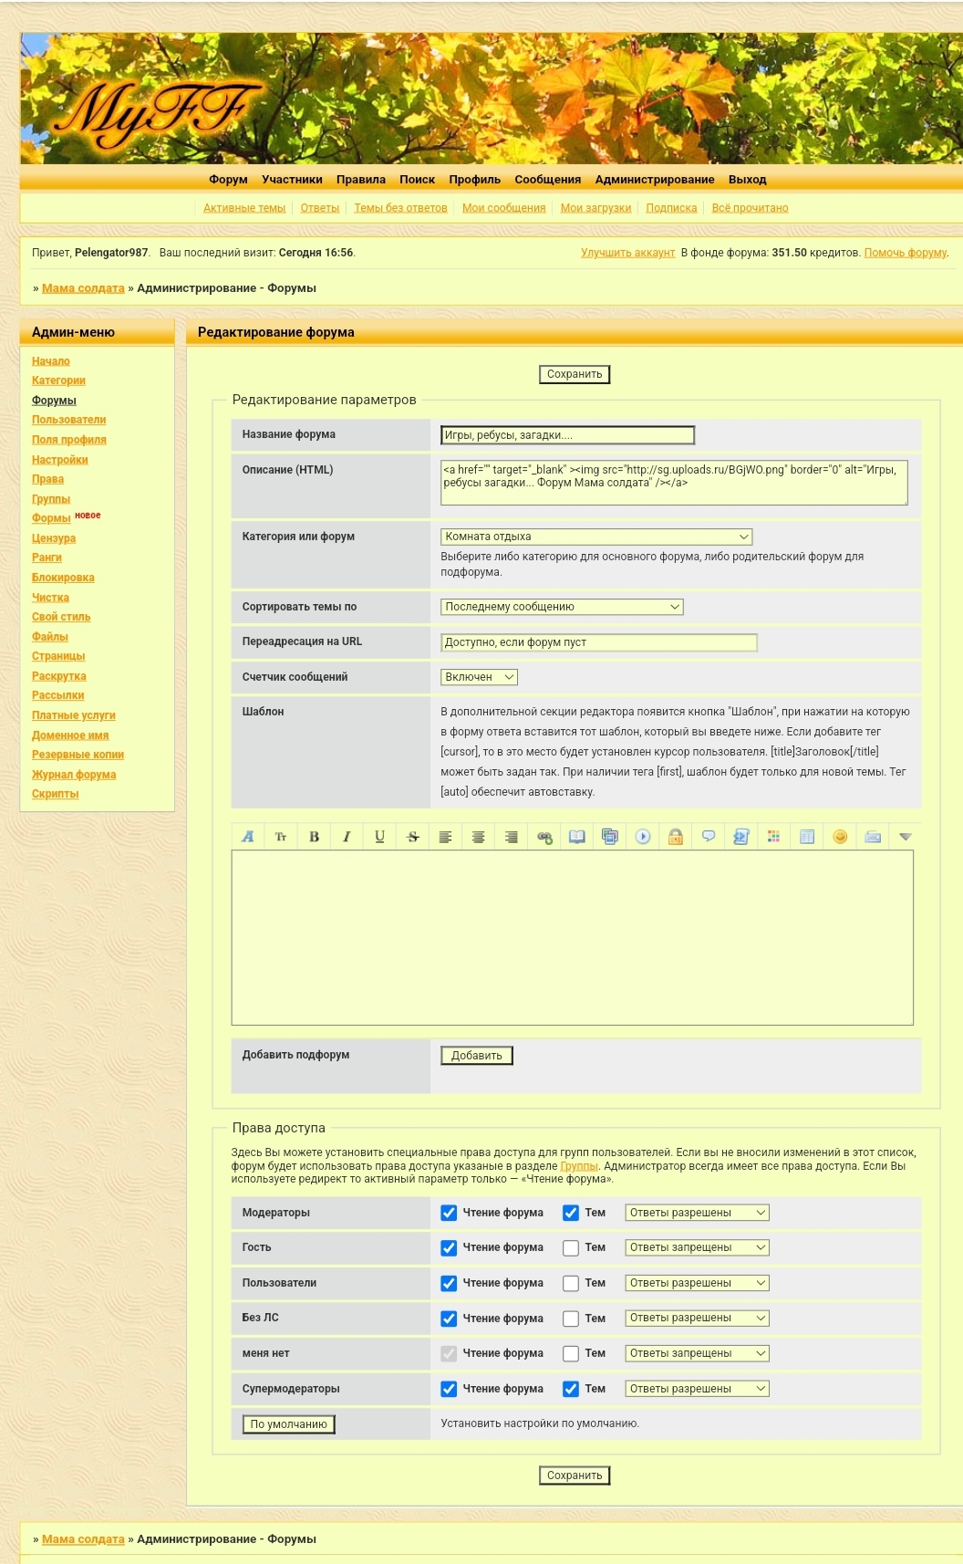Open the font family tool in editor
This screenshot has width=963, height=1564.
point(248,837)
